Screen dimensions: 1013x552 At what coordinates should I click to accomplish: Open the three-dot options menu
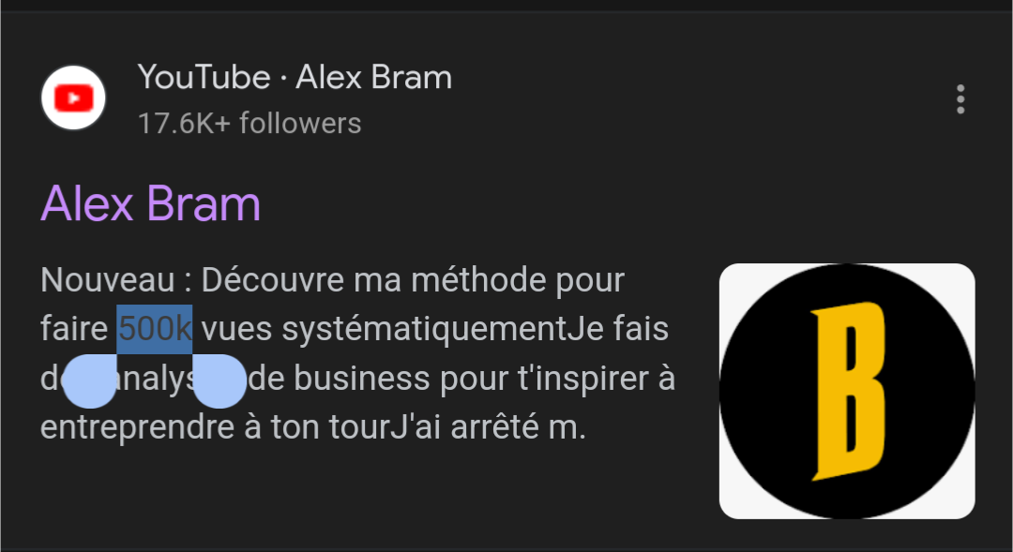point(960,99)
